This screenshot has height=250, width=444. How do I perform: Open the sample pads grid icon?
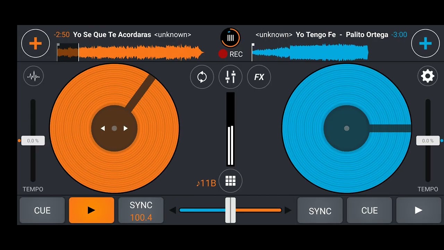click(x=230, y=181)
